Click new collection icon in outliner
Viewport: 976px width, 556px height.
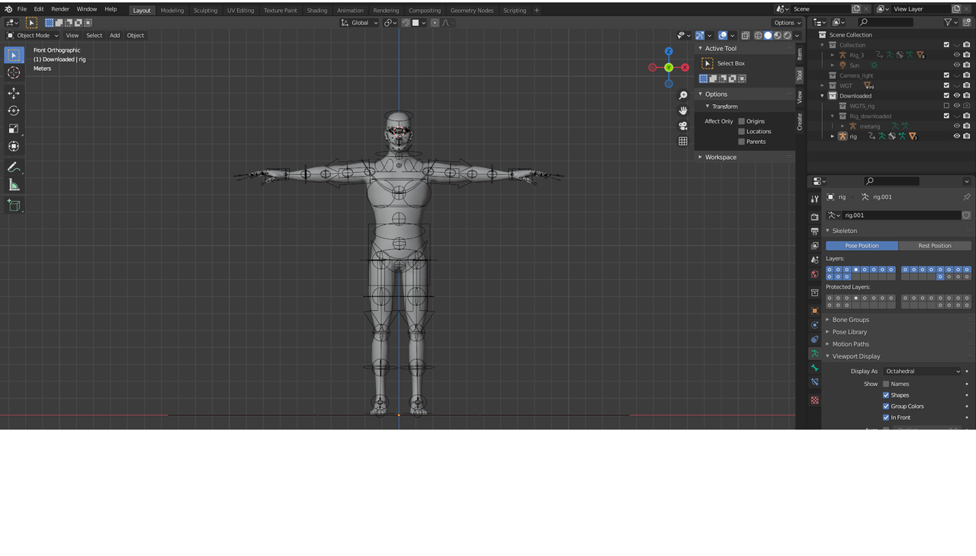pos(967,22)
